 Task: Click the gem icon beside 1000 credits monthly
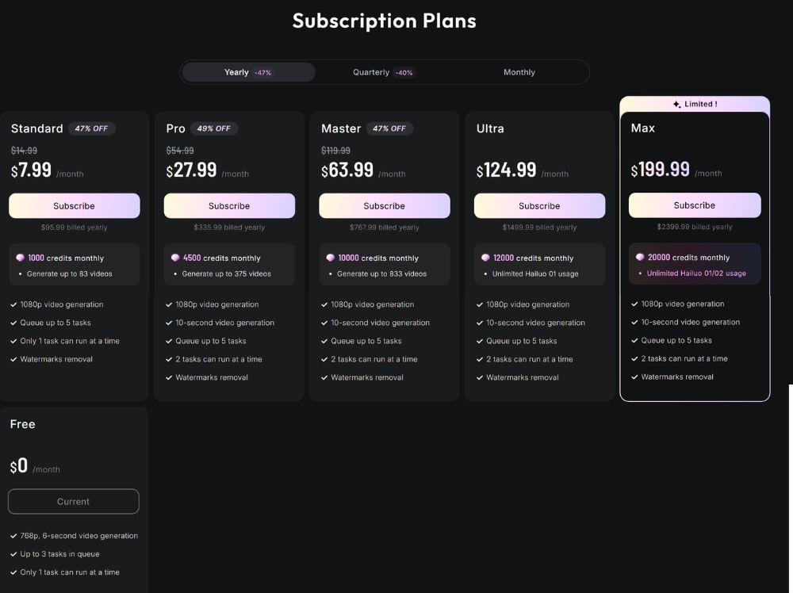(x=20, y=258)
